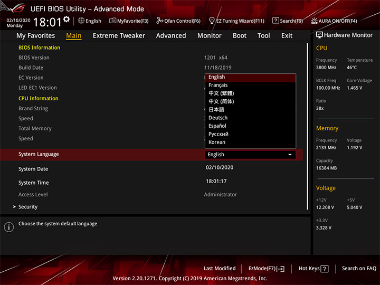Click the Qfan Control fan icon
Image resolution: width=380 pixels, height=285 pixels.
pos(159,21)
